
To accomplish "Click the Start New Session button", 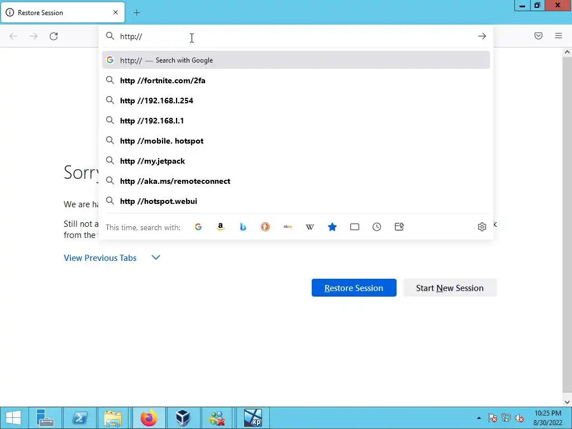I will tap(450, 288).
